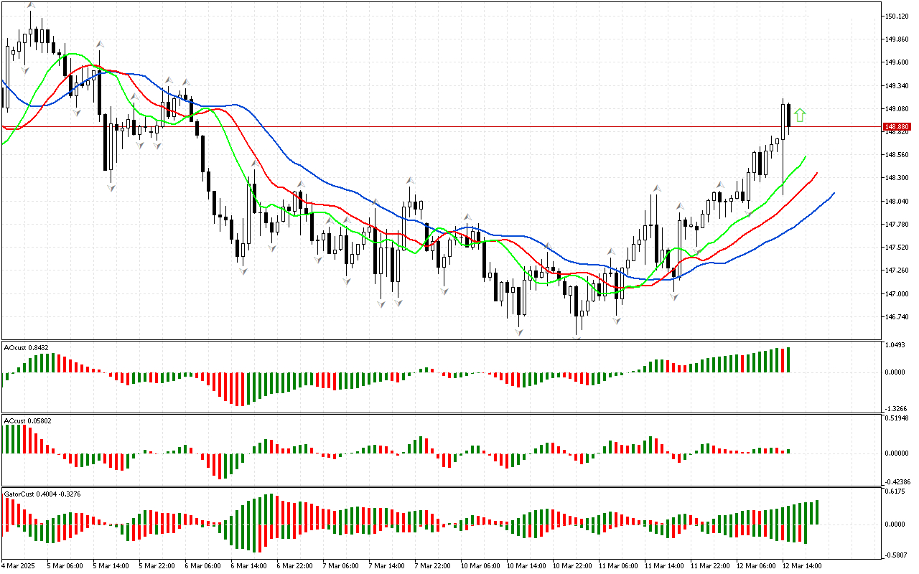The height and width of the screenshot is (574, 919).
Task: Select the 6 Mar 14:00 time label
Action: (x=248, y=565)
